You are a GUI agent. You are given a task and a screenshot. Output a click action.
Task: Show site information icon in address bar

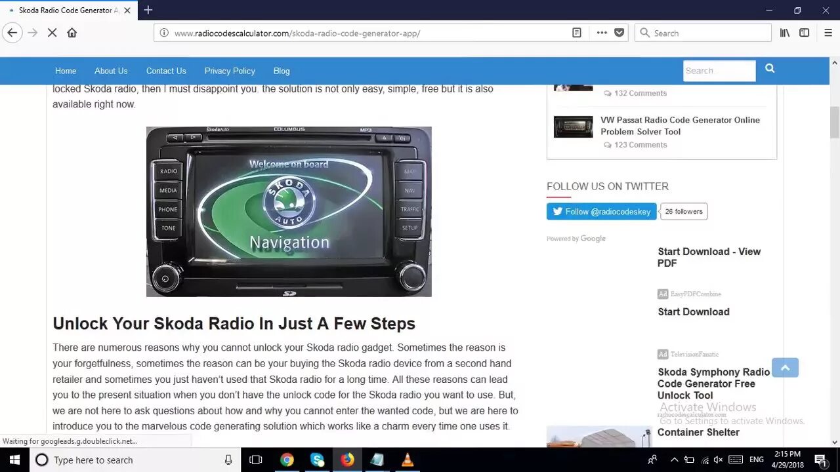click(164, 33)
